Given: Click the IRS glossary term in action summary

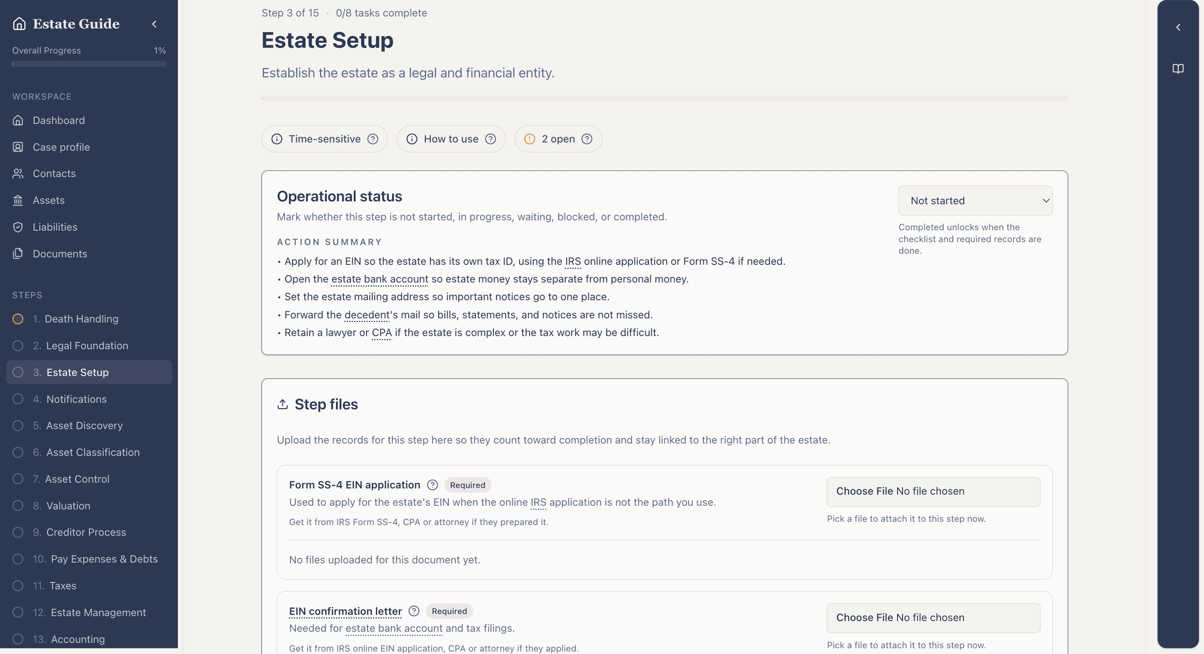Looking at the screenshot, I should click(572, 262).
